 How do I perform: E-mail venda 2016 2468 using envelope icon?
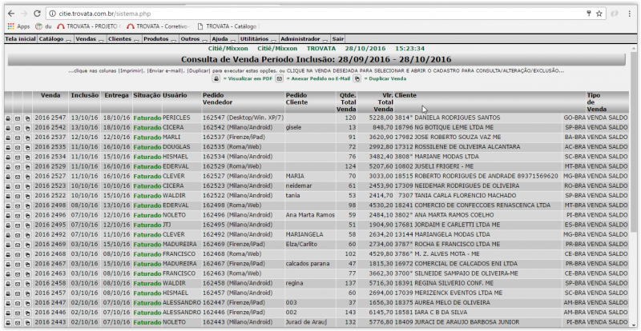(x=18, y=255)
